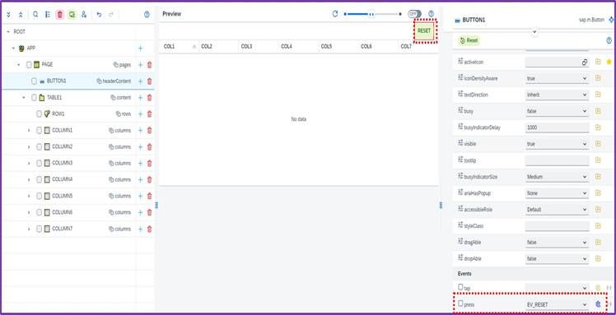Tick the ROW1 checkbox in tree
Viewport: 616px width, 315px height.
click(x=39, y=113)
